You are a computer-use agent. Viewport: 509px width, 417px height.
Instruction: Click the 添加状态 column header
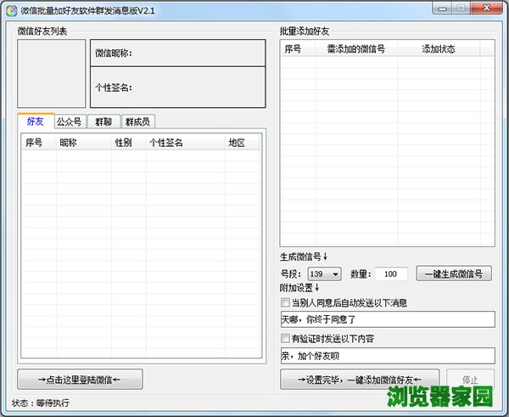(x=439, y=49)
